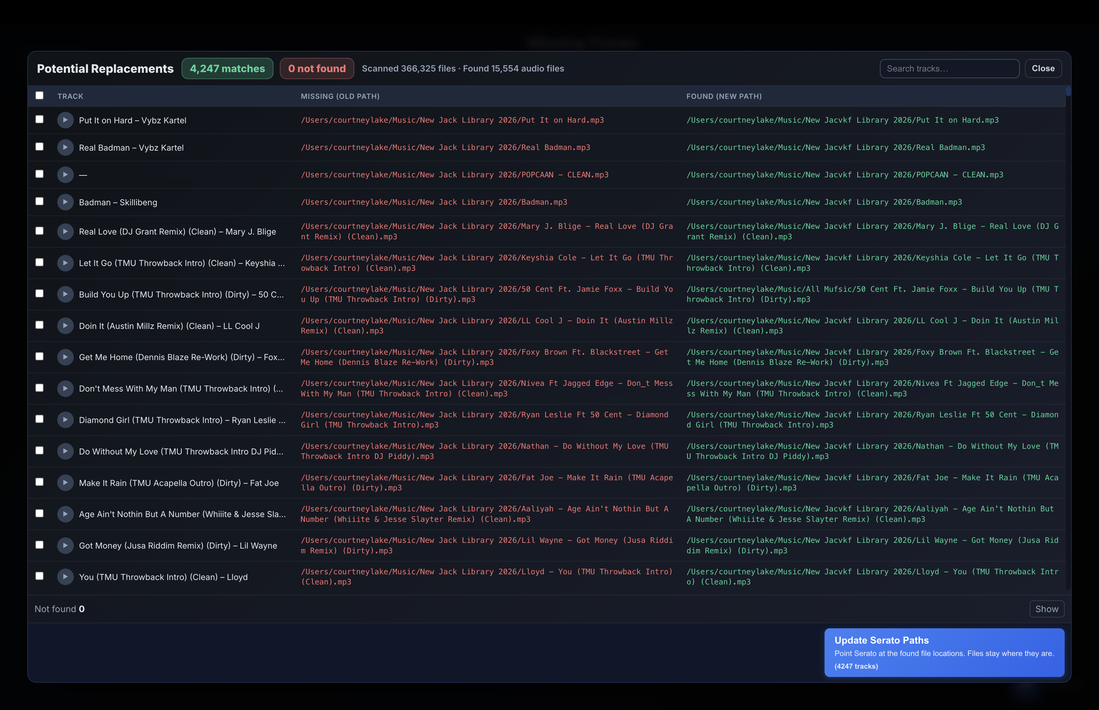Play "Make It Rain" by Fat Joe
Image resolution: width=1099 pixels, height=710 pixels.
pos(65,483)
